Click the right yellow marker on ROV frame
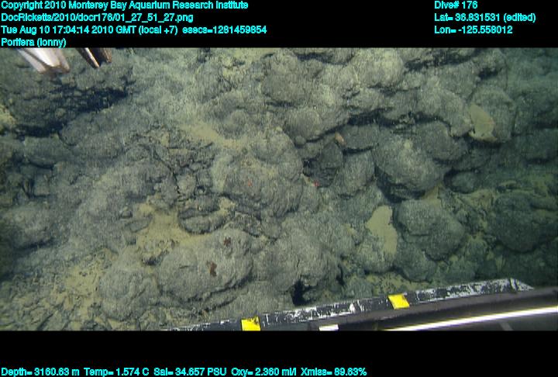 [398, 301]
